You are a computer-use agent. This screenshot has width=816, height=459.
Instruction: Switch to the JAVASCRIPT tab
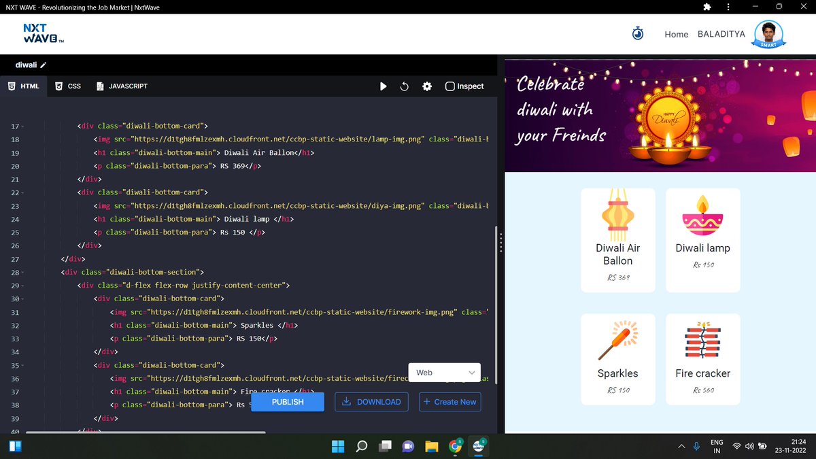tap(122, 86)
